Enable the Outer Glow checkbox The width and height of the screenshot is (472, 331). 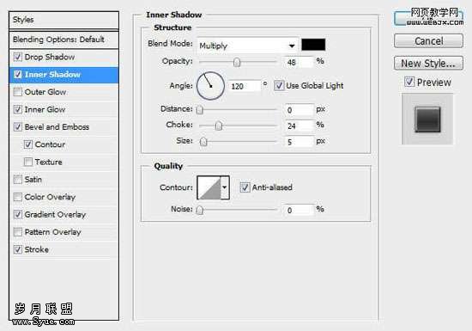coord(18,92)
